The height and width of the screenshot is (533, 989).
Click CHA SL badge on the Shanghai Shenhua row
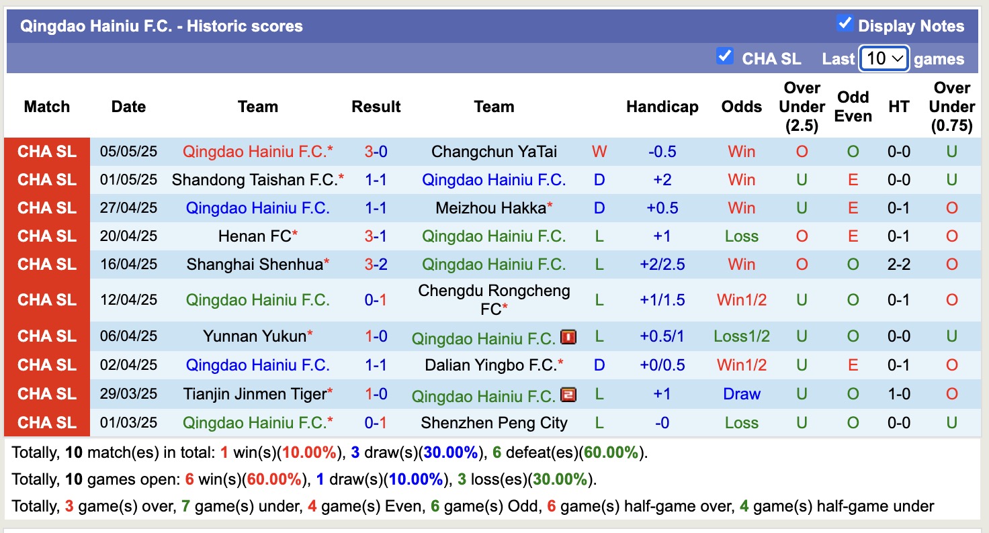pos(47,264)
